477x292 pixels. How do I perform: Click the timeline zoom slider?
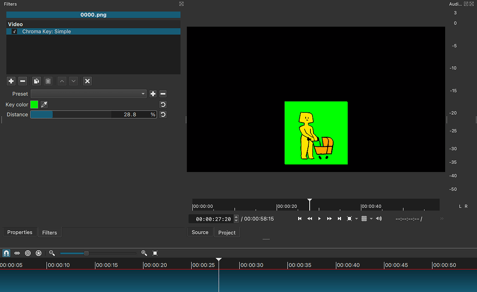pyautogui.click(x=98, y=253)
